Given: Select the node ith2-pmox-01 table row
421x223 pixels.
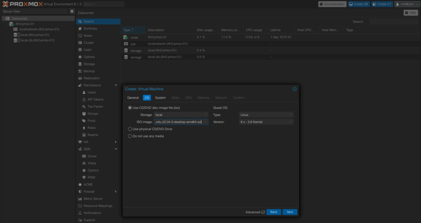Looking at the screenshot, I should pos(271,37).
